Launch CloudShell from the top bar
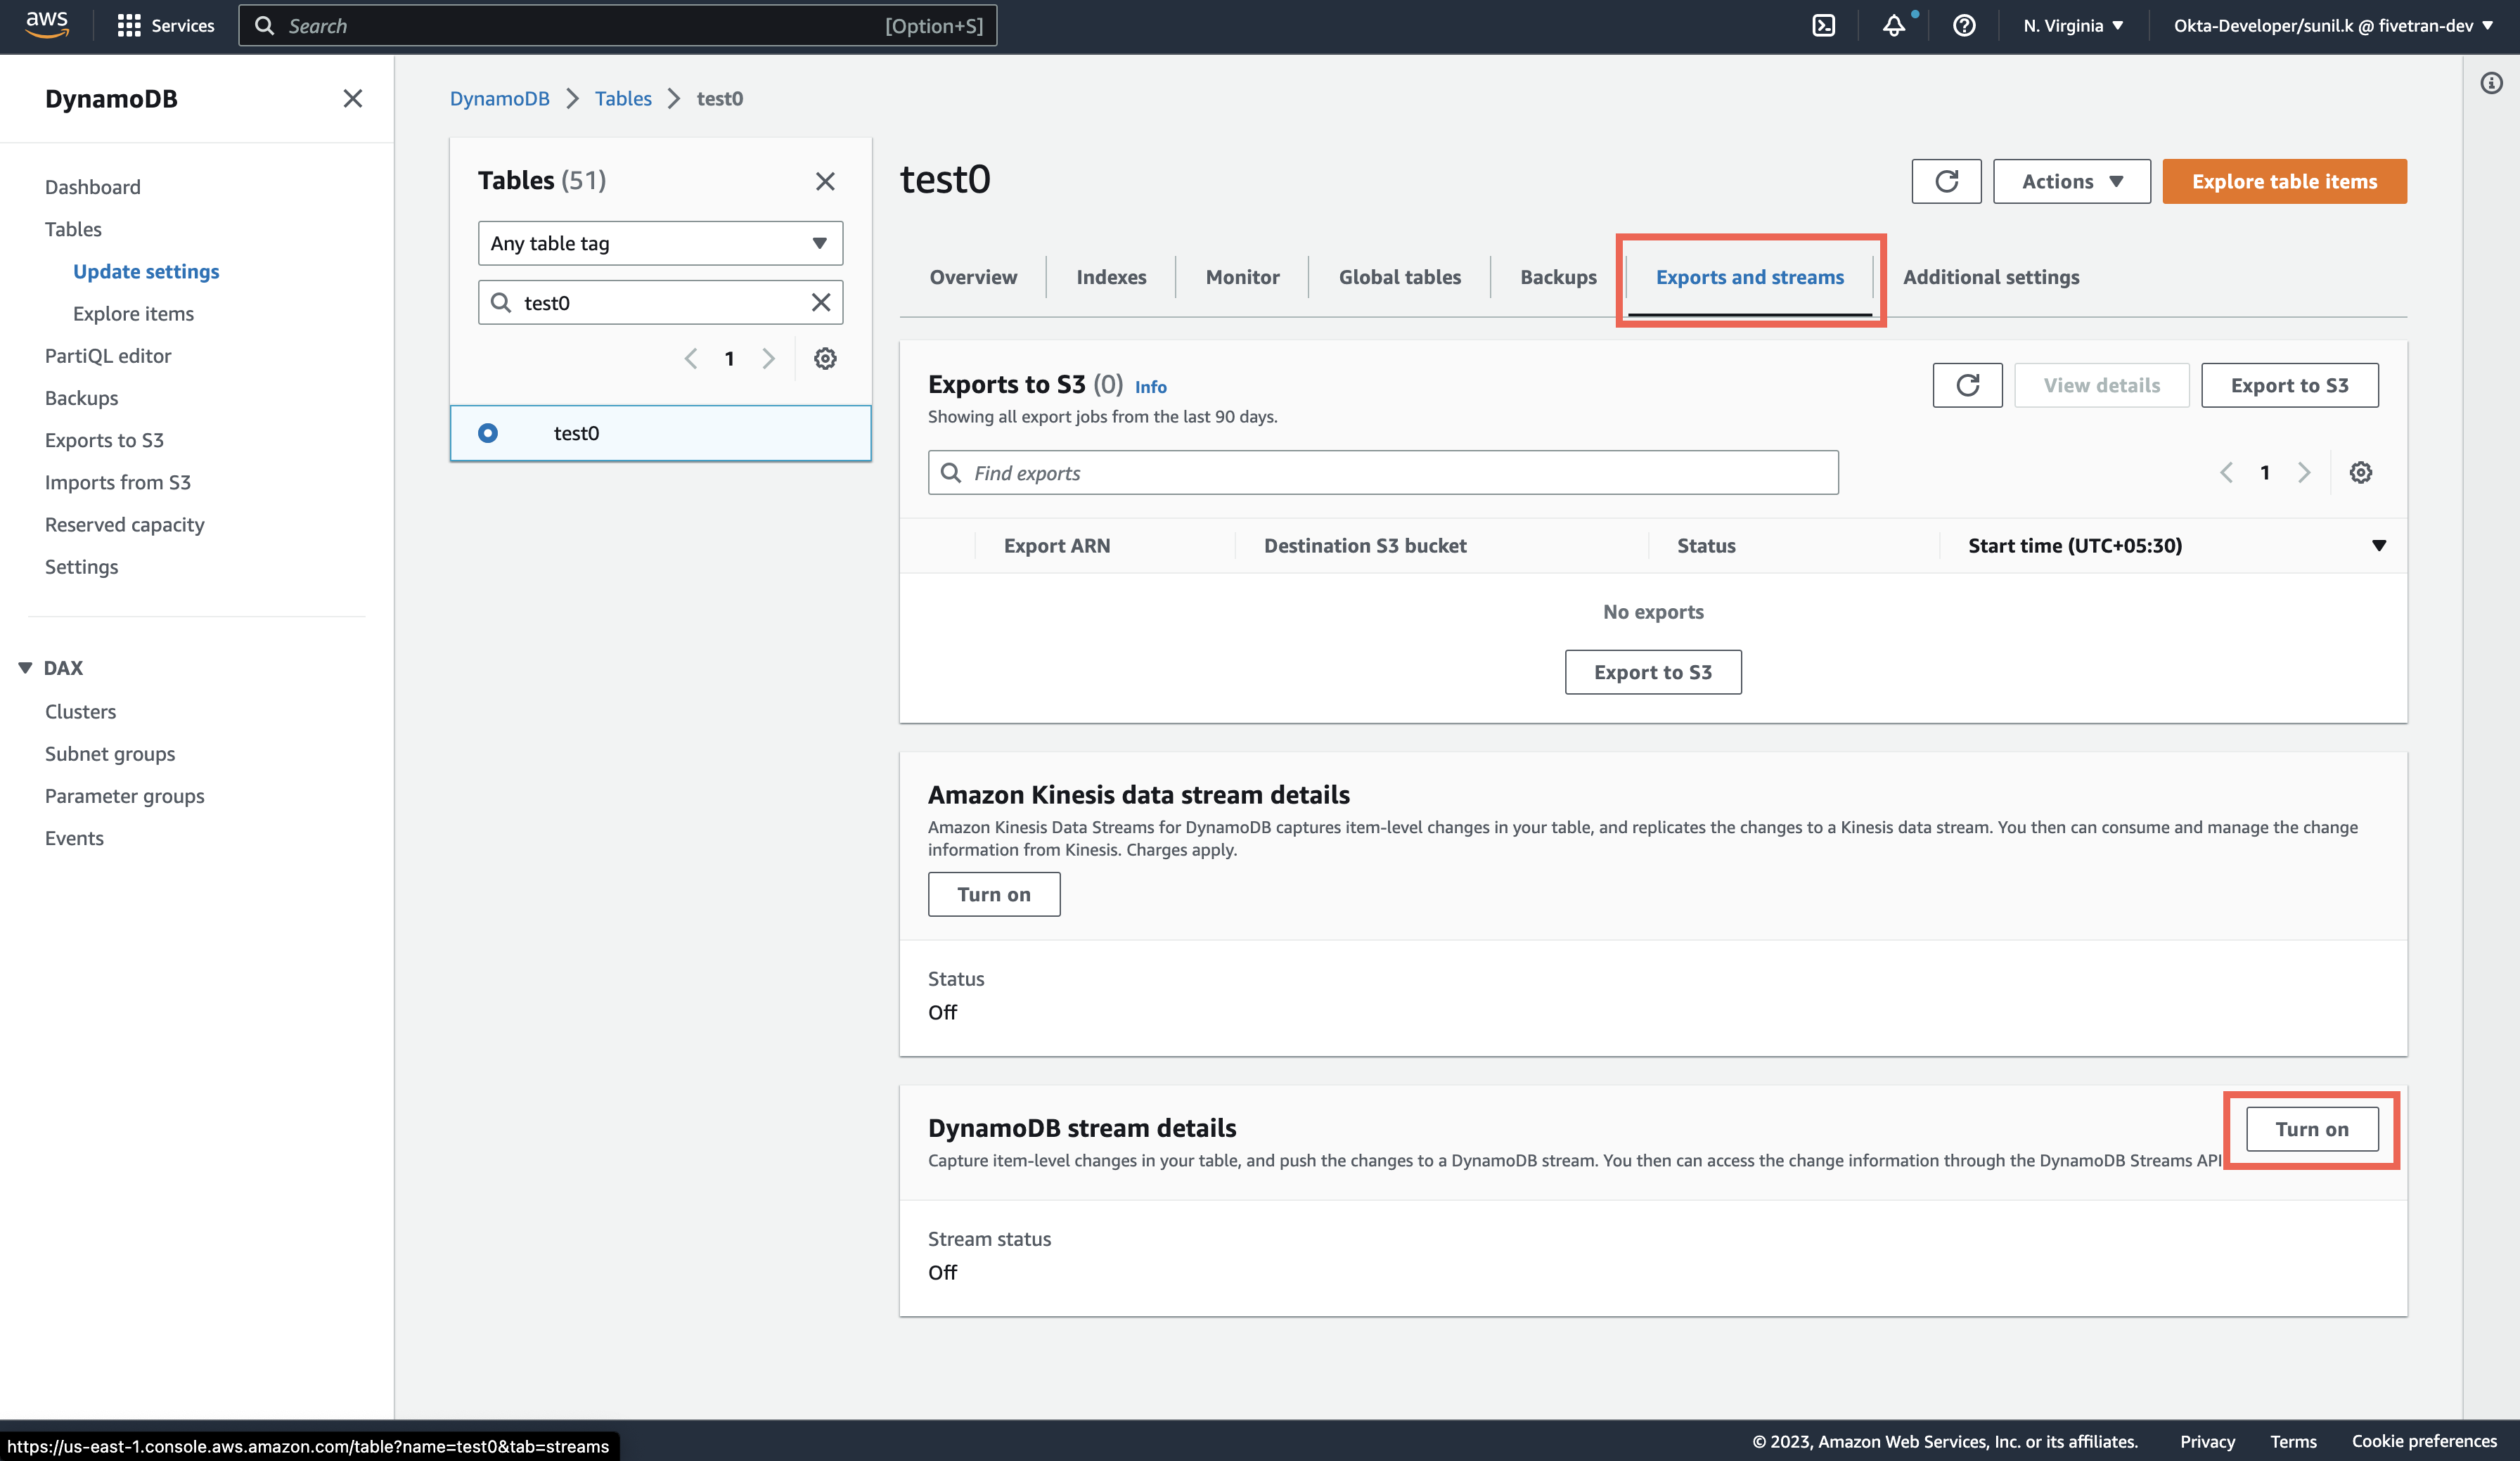The height and width of the screenshot is (1461, 2520). coord(1823,25)
